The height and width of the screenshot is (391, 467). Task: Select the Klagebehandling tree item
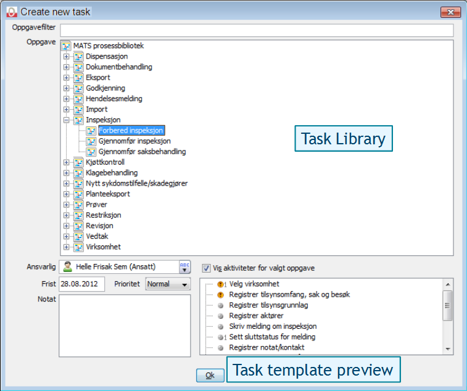pyautogui.click(x=112, y=173)
